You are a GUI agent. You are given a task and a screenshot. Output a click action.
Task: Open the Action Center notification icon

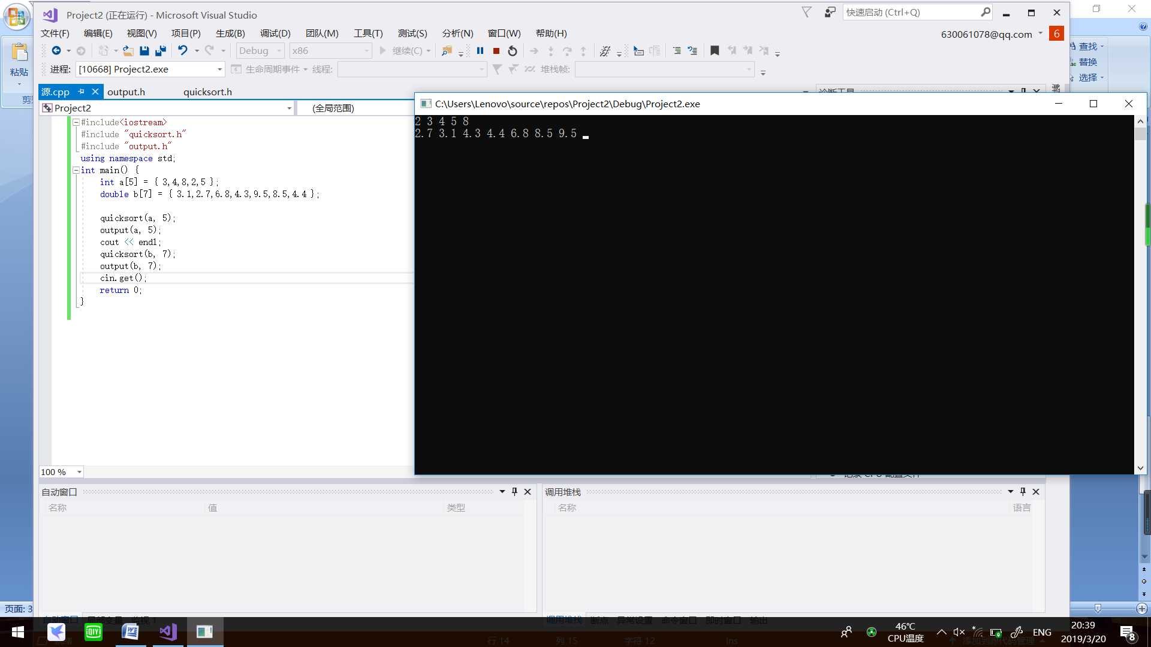point(1127,633)
